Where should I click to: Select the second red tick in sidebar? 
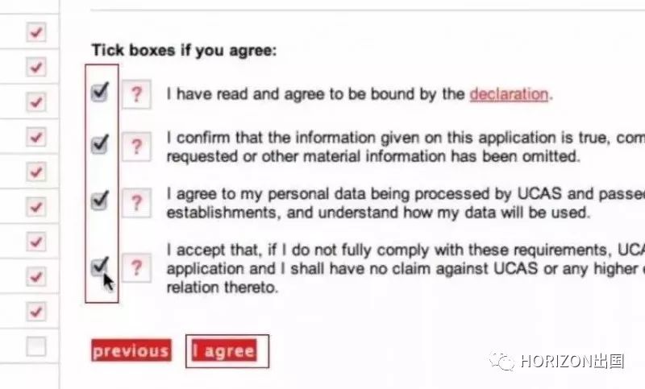[x=36, y=67]
